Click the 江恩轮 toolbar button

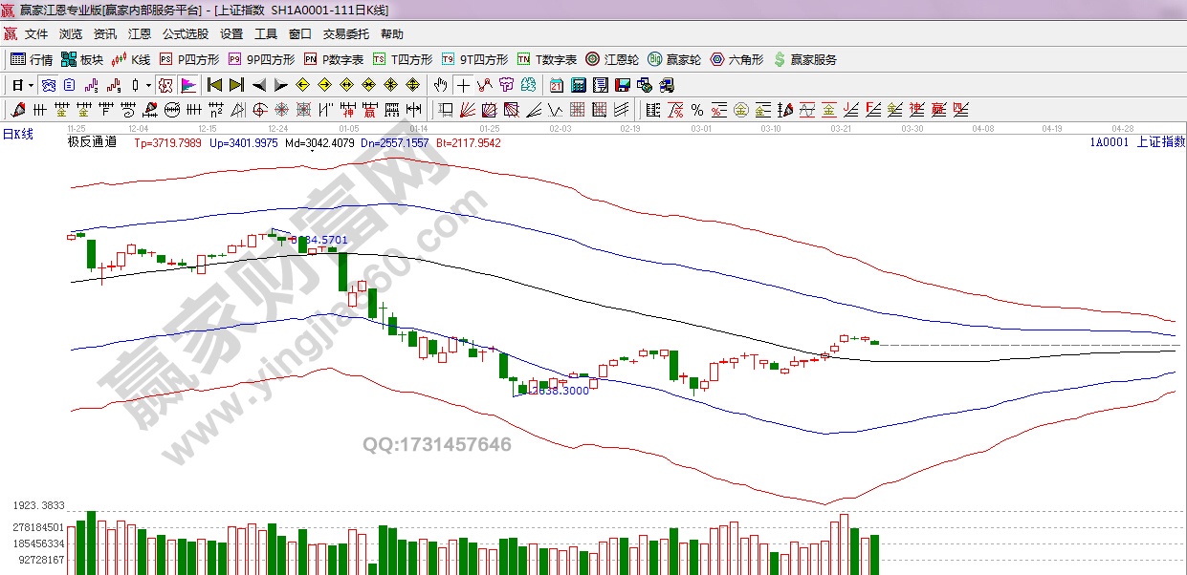pyautogui.click(x=612, y=59)
